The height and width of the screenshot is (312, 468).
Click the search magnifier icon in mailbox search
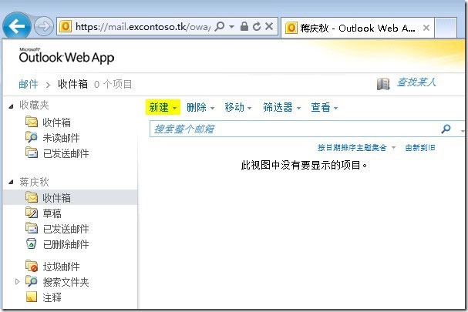tap(446, 129)
